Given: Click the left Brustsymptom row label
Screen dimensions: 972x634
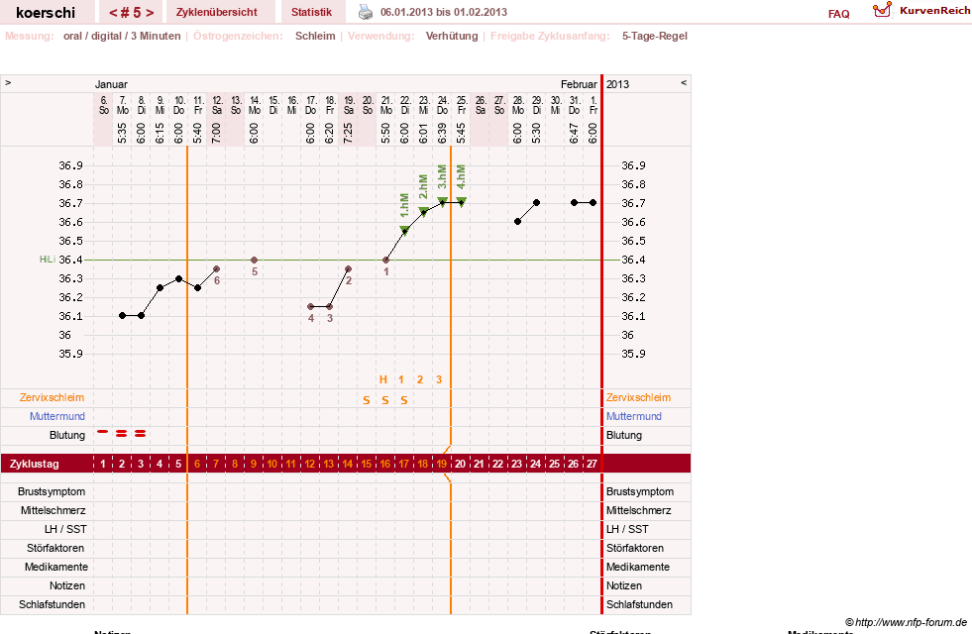Looking at the screenshot, I should [52, 491].
